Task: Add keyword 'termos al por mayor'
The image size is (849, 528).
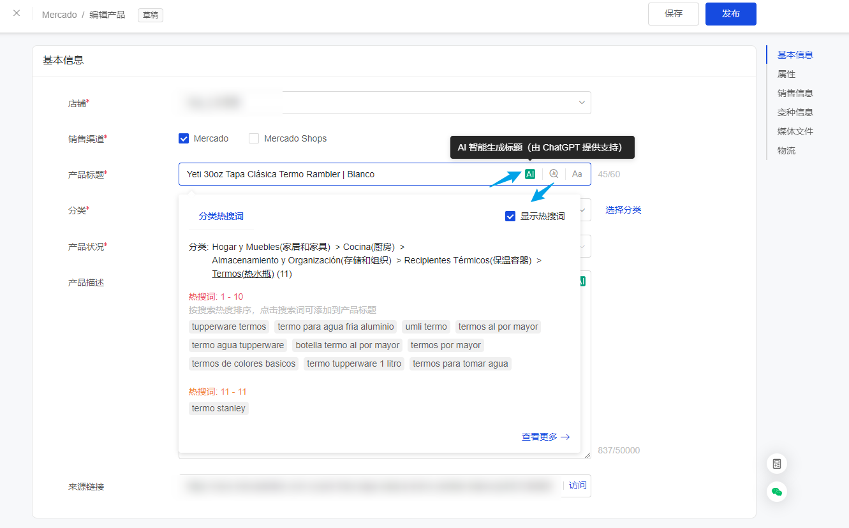Action: click(498, 326)
